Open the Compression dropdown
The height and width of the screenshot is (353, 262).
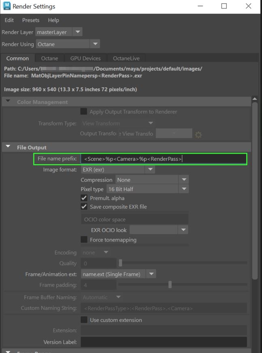tap(152, 180)
